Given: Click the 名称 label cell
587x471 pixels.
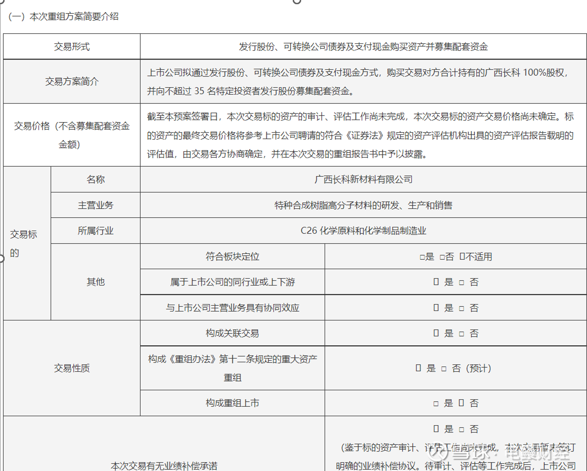Looking at the screenshot, I should [x=96, y=179].
